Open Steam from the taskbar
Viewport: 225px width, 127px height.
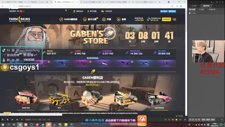point(43,124)
